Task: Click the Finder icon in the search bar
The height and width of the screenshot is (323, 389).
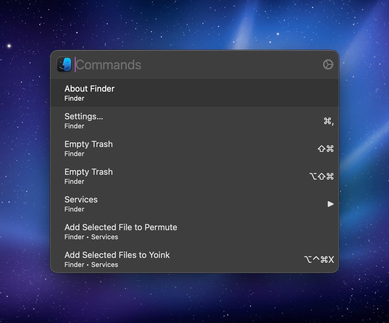Action: pyautogui.click(x=64, y=64)
